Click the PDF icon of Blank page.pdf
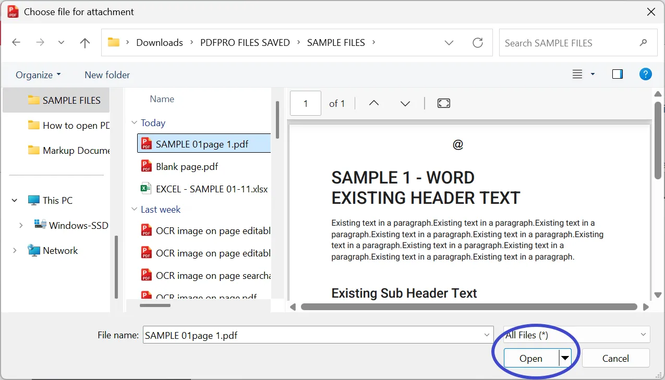The width and height of the screenshot is (665, 380). 147,166
